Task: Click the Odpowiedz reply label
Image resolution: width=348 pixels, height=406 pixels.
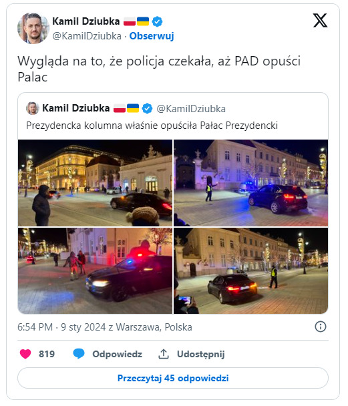Action: tap(117, 354)
